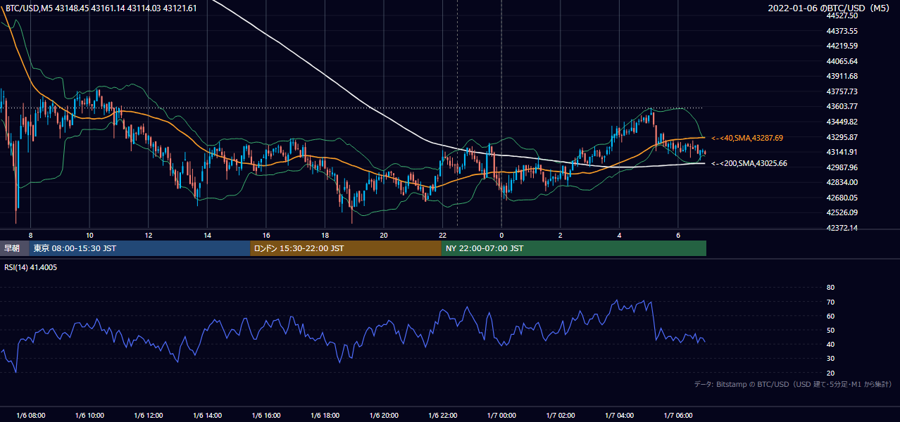This screenshot has height=422, width=900.
Task: Select hour label 14 under price chart
Action: (x=207, y=235)
